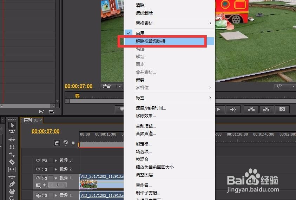Click the Program monitor playhead marker

point(77,96)
